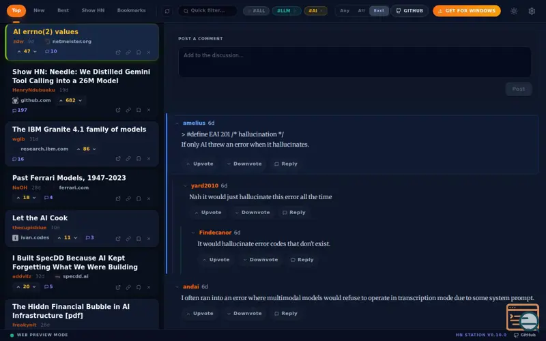Open external link for Needle Show HN story
546x341 pixels.
(118, 110)
